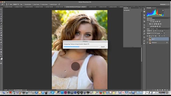
Task: Toggle the Sample All Layers checkbox
Action: (49, 5)
